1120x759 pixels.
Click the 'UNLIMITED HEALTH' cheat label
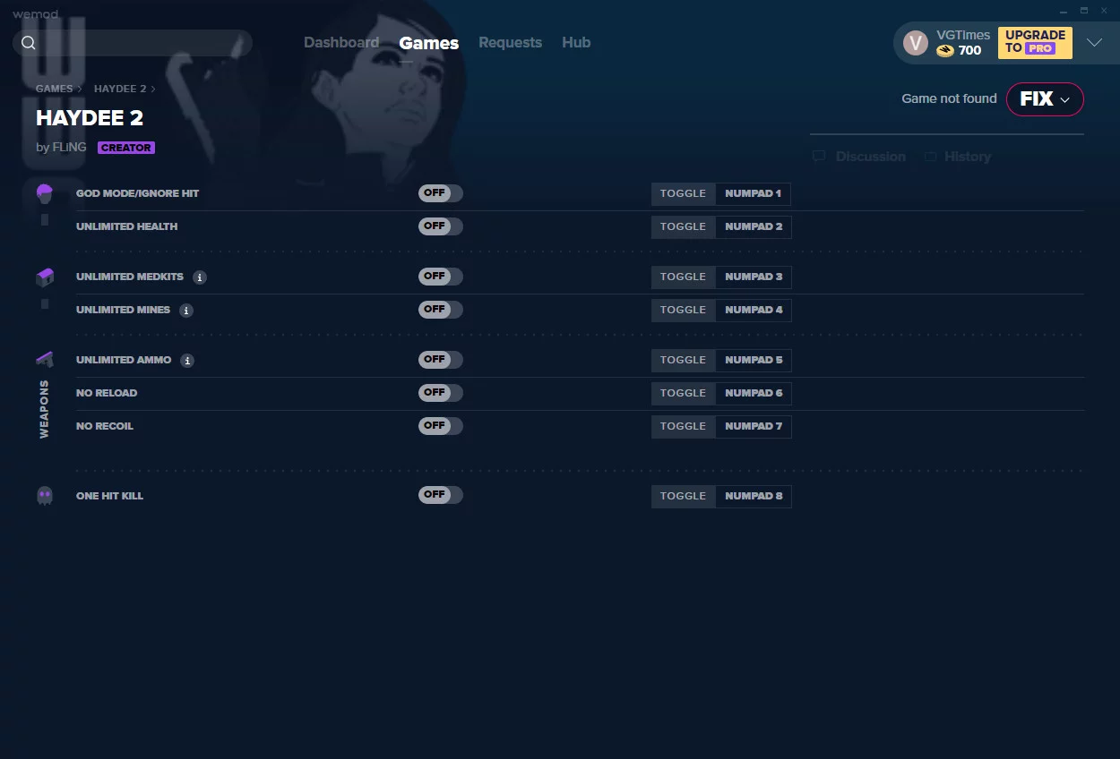tap(127, 226)
